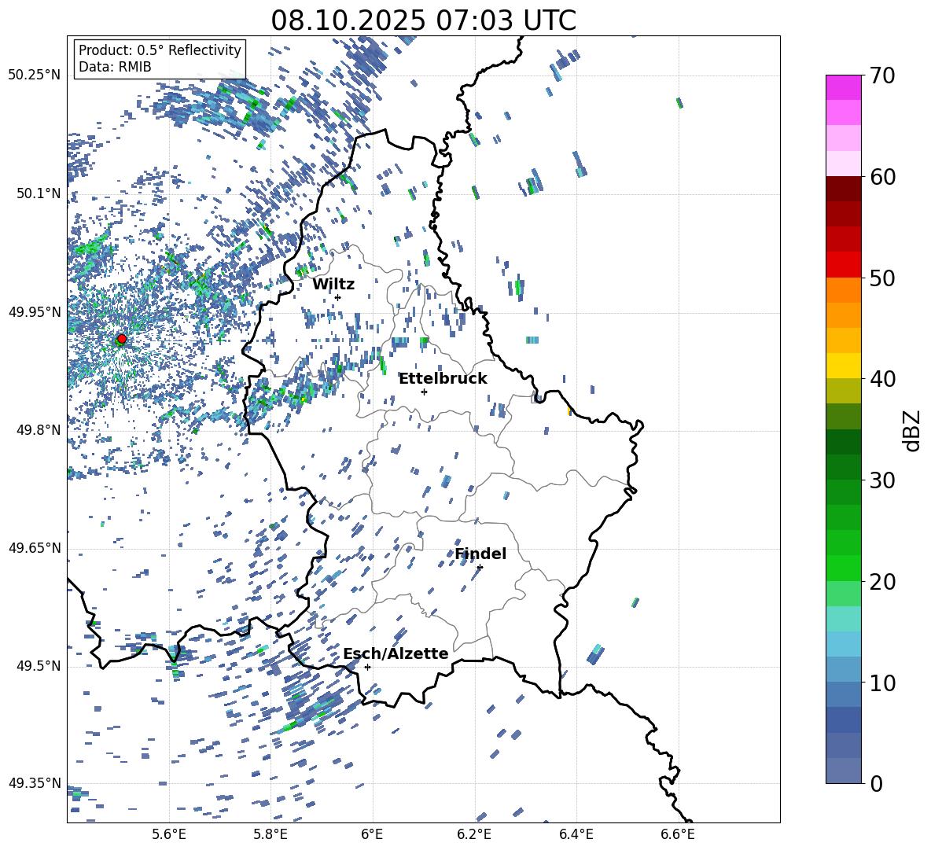Click the 5.8°E longitude label
Viewport: 931px width, 850px height.
click(x=270, y=834)
